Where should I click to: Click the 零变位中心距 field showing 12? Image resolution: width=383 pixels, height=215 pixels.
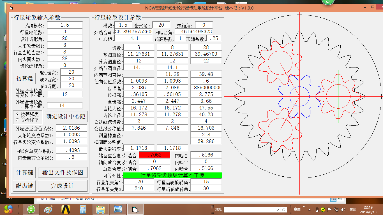pos(65,94)
